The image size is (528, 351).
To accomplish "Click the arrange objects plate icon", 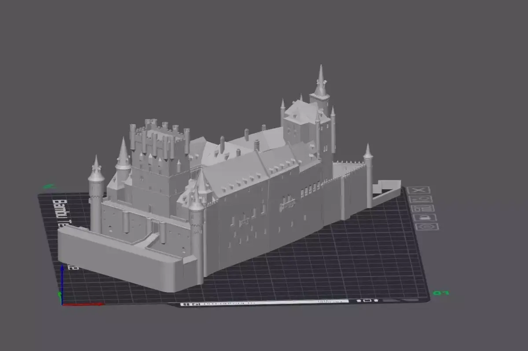I will [x=423, y=208].
